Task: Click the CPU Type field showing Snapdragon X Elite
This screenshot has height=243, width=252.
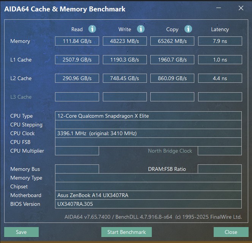Action: 148,116
